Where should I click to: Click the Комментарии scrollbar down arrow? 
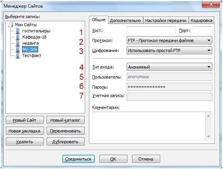(x=208, y=137)
